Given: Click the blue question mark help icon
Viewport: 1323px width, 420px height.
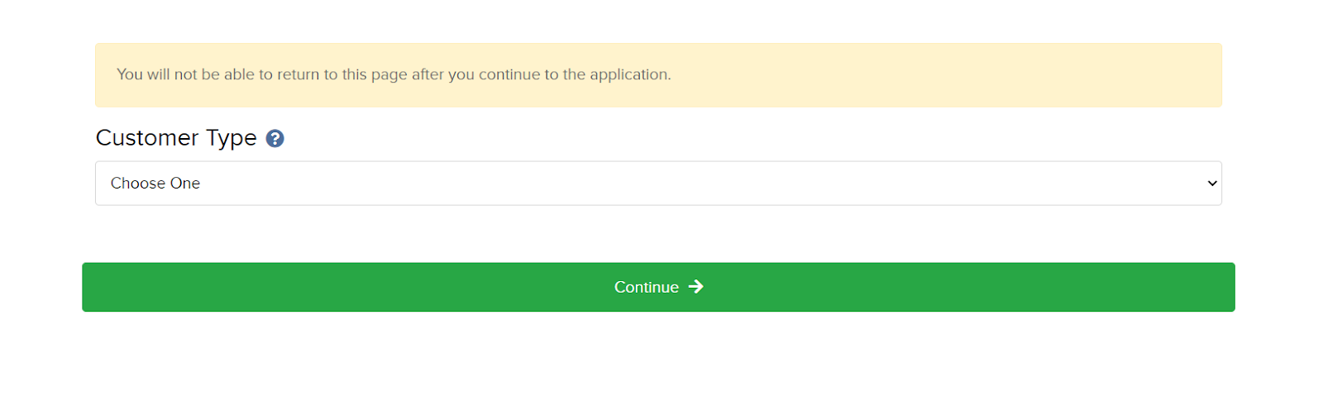Looking at the screenshot, I should point(275,139).
